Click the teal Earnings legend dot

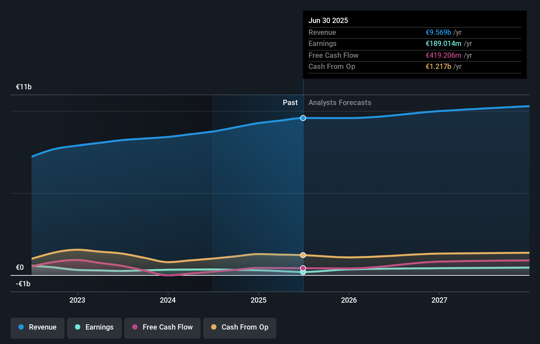[x=78, y=327]
